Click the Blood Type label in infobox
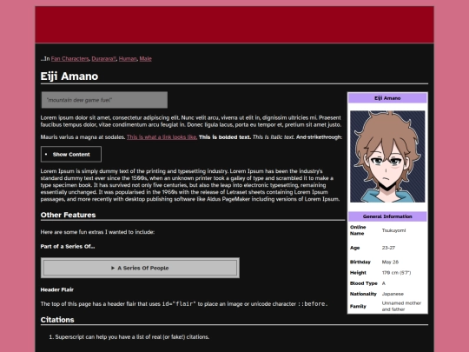Image resolution: width=469 pixels, height=352 pixels. [363, 283]
